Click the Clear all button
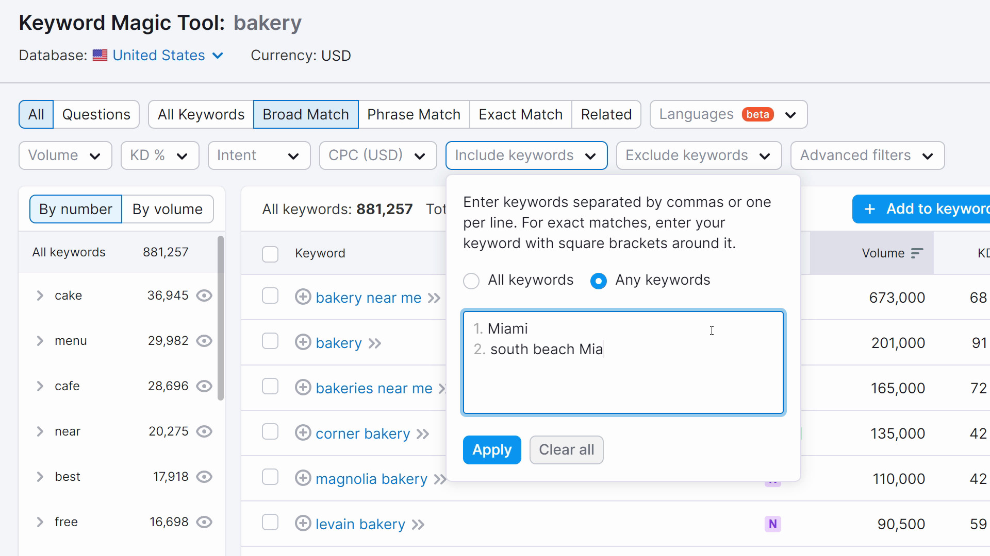Viewport: 990px width, 556px height. point(566,449)
